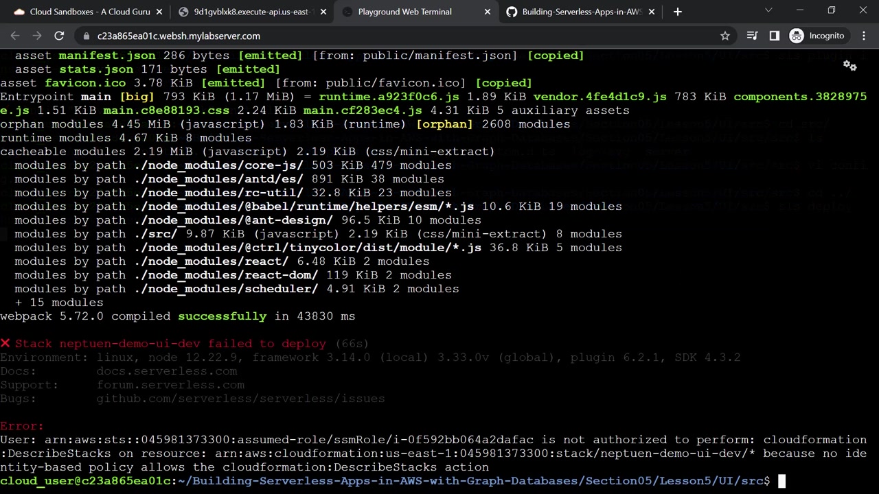This screenshot has height=494, width=879.
Task: Open Chrome three-dot menu
Action: [863, 36]
